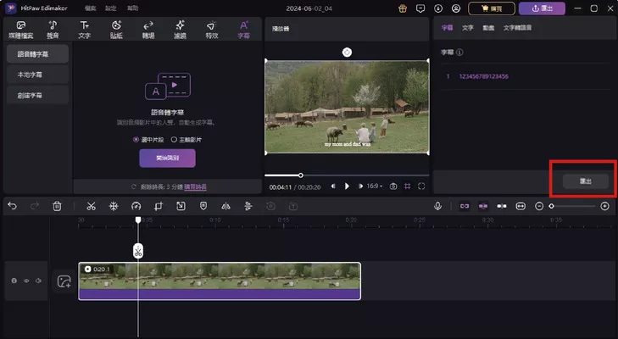Select 本地字幕 local subtitles in sidebar
618x339 pixels.
coord(38,75)
